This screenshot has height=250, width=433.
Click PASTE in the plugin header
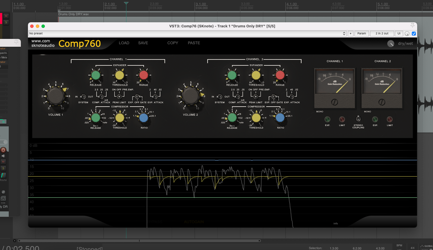tap(194, 43)
